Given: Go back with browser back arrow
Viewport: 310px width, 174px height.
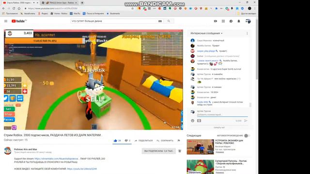Looking at the screenshot, I should (3, 9).
